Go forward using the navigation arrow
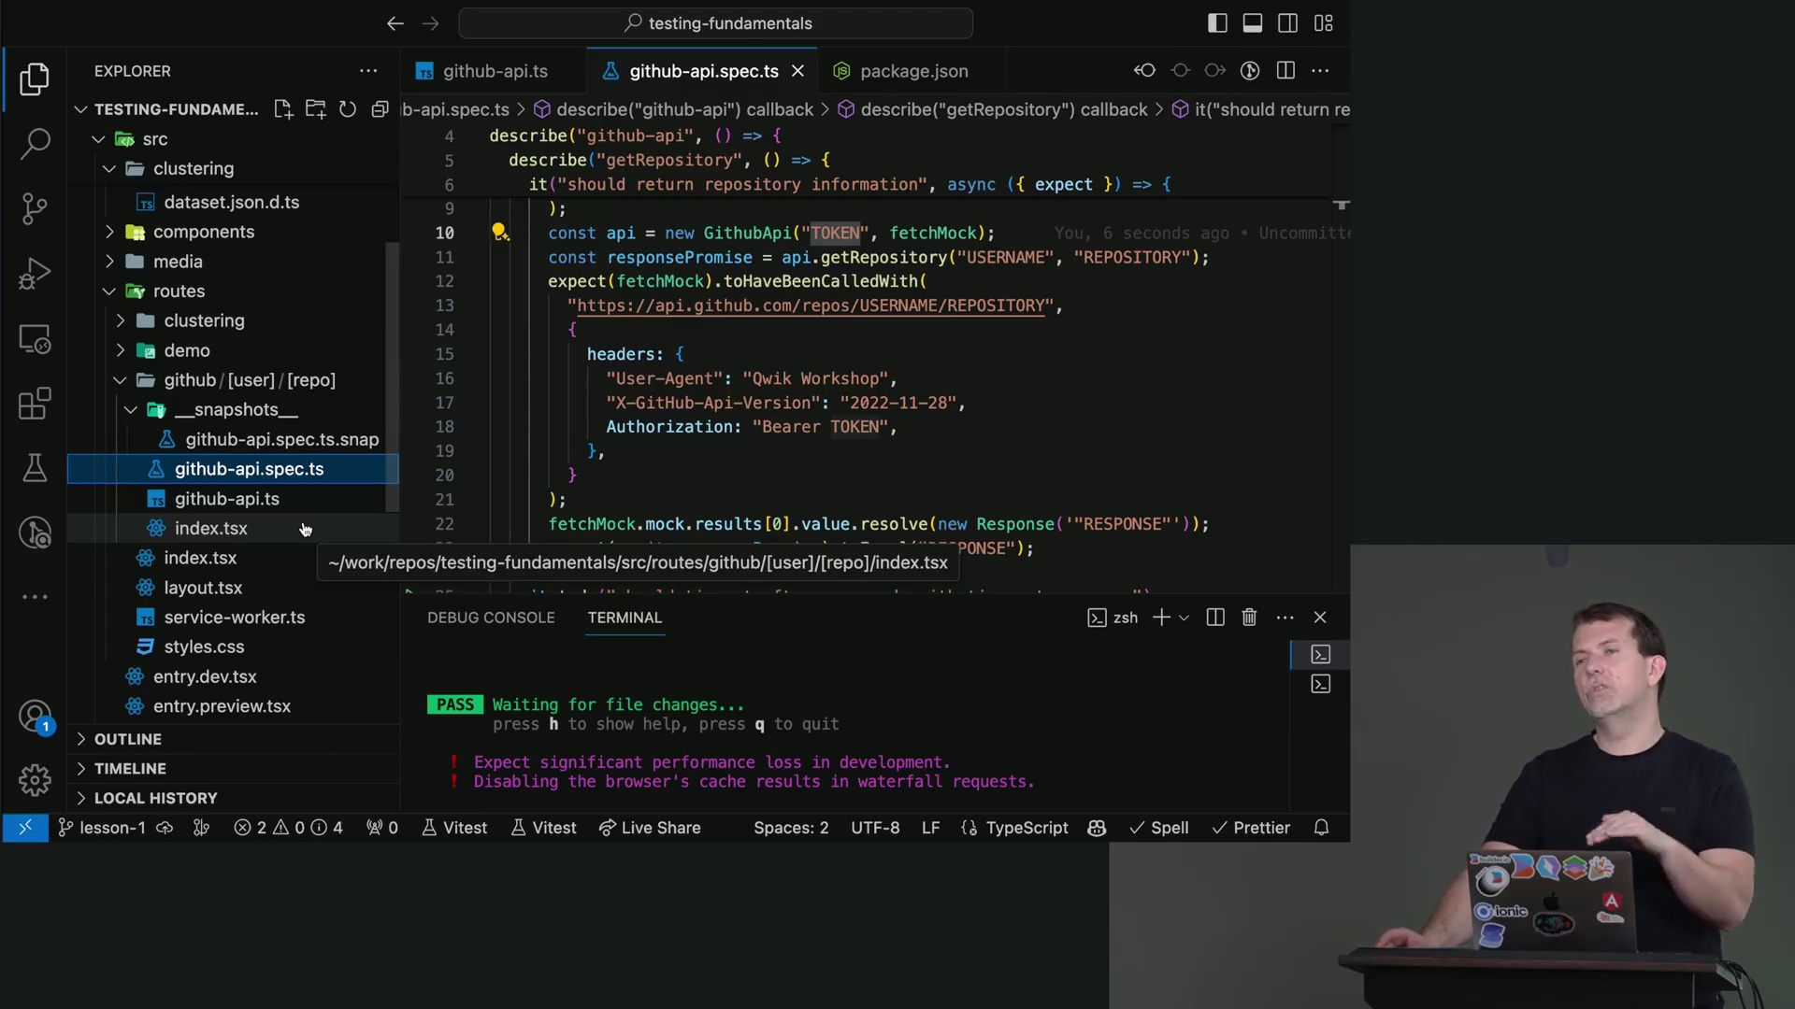Viewport: 1795px width, 1009px height. (x=430, y=23)
